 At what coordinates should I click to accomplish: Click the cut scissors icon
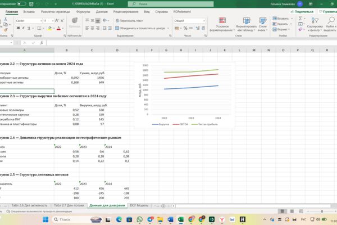pyautogui.click(x=6, y=19)
